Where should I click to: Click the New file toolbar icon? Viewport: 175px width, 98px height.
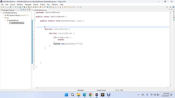click(x=2, y=7)
